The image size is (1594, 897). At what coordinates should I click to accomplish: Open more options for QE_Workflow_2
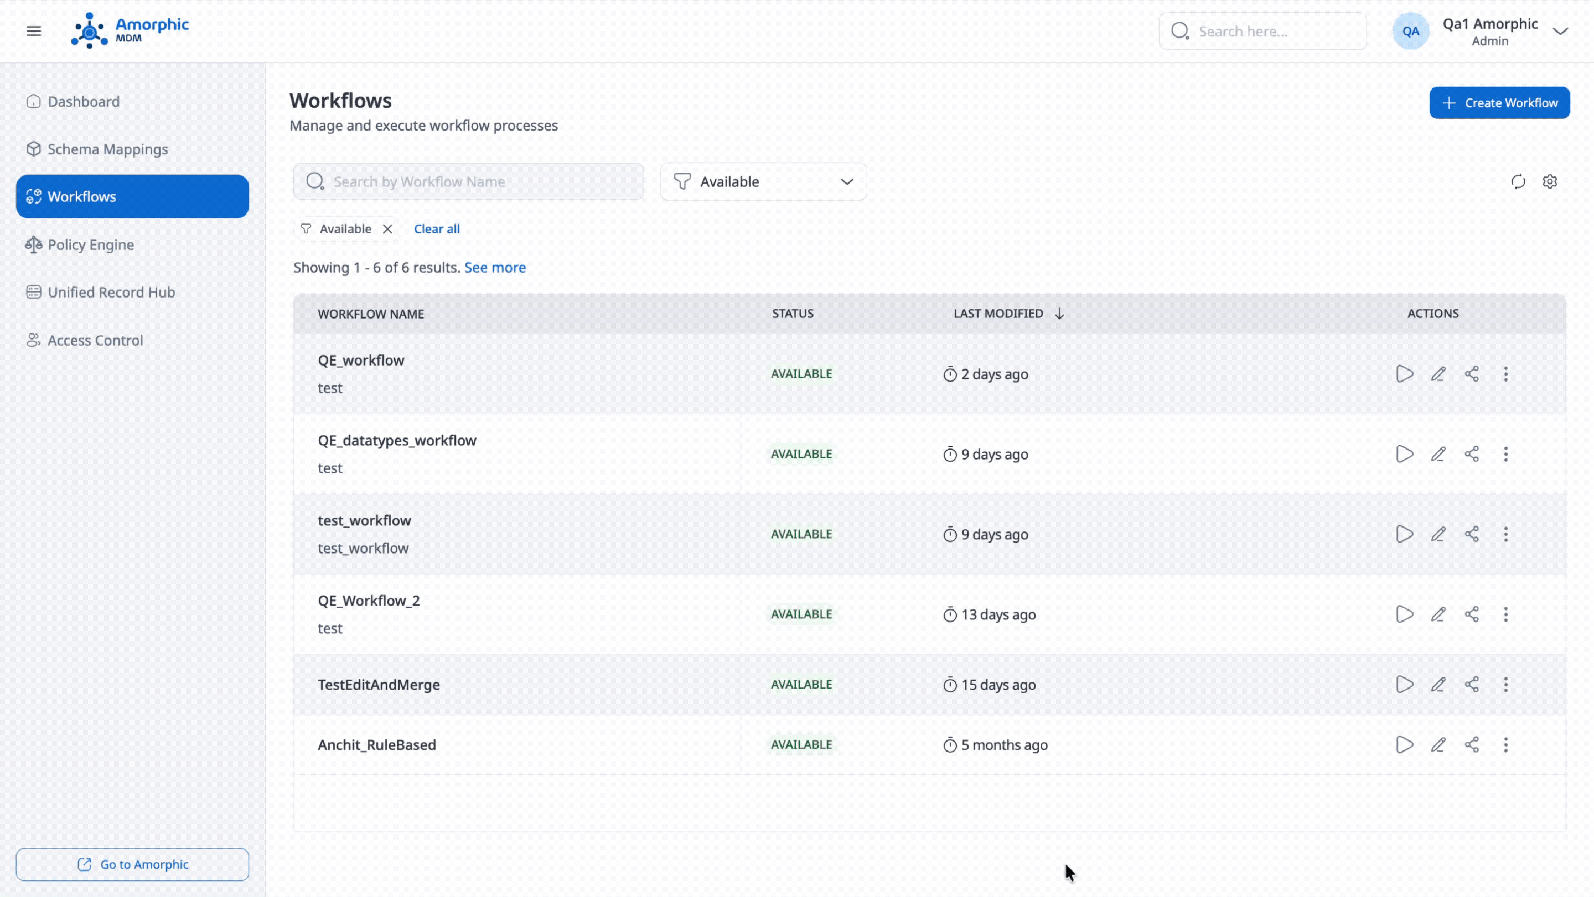[1506, 614]
